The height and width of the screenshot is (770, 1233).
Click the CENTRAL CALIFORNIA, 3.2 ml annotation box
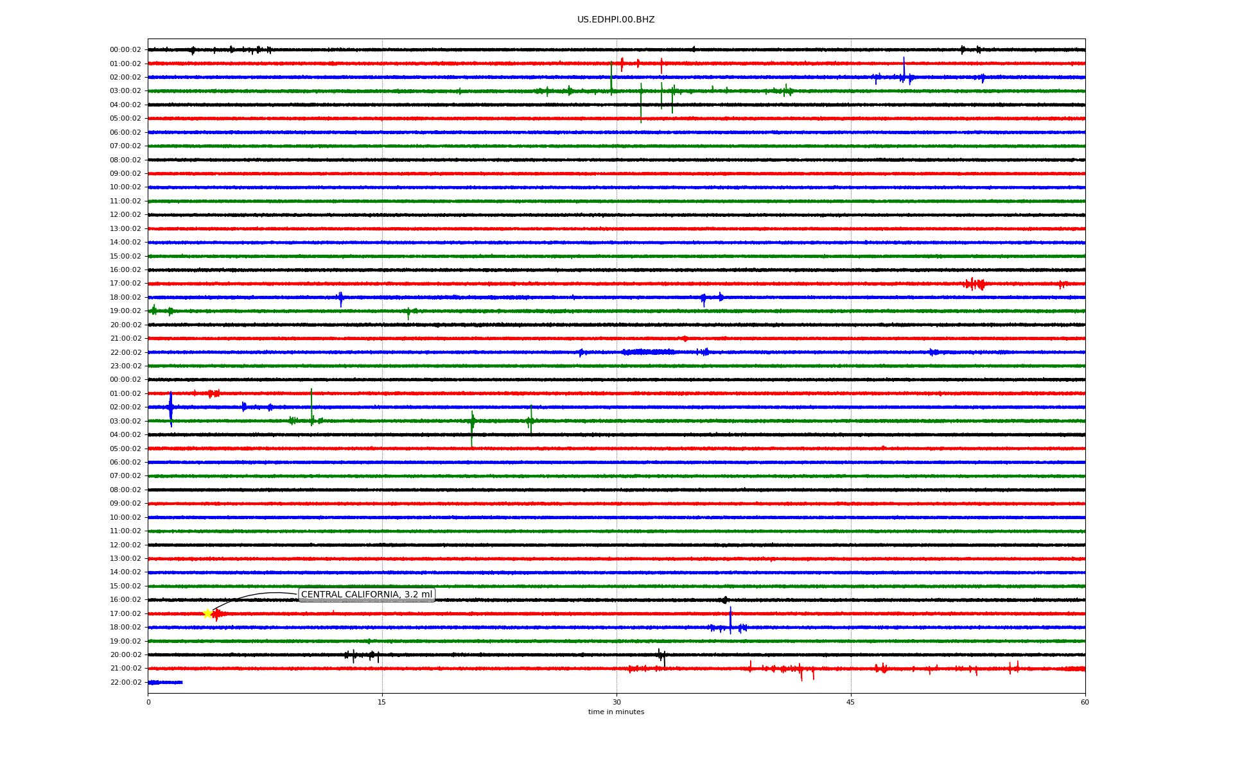tap(367, 595)
